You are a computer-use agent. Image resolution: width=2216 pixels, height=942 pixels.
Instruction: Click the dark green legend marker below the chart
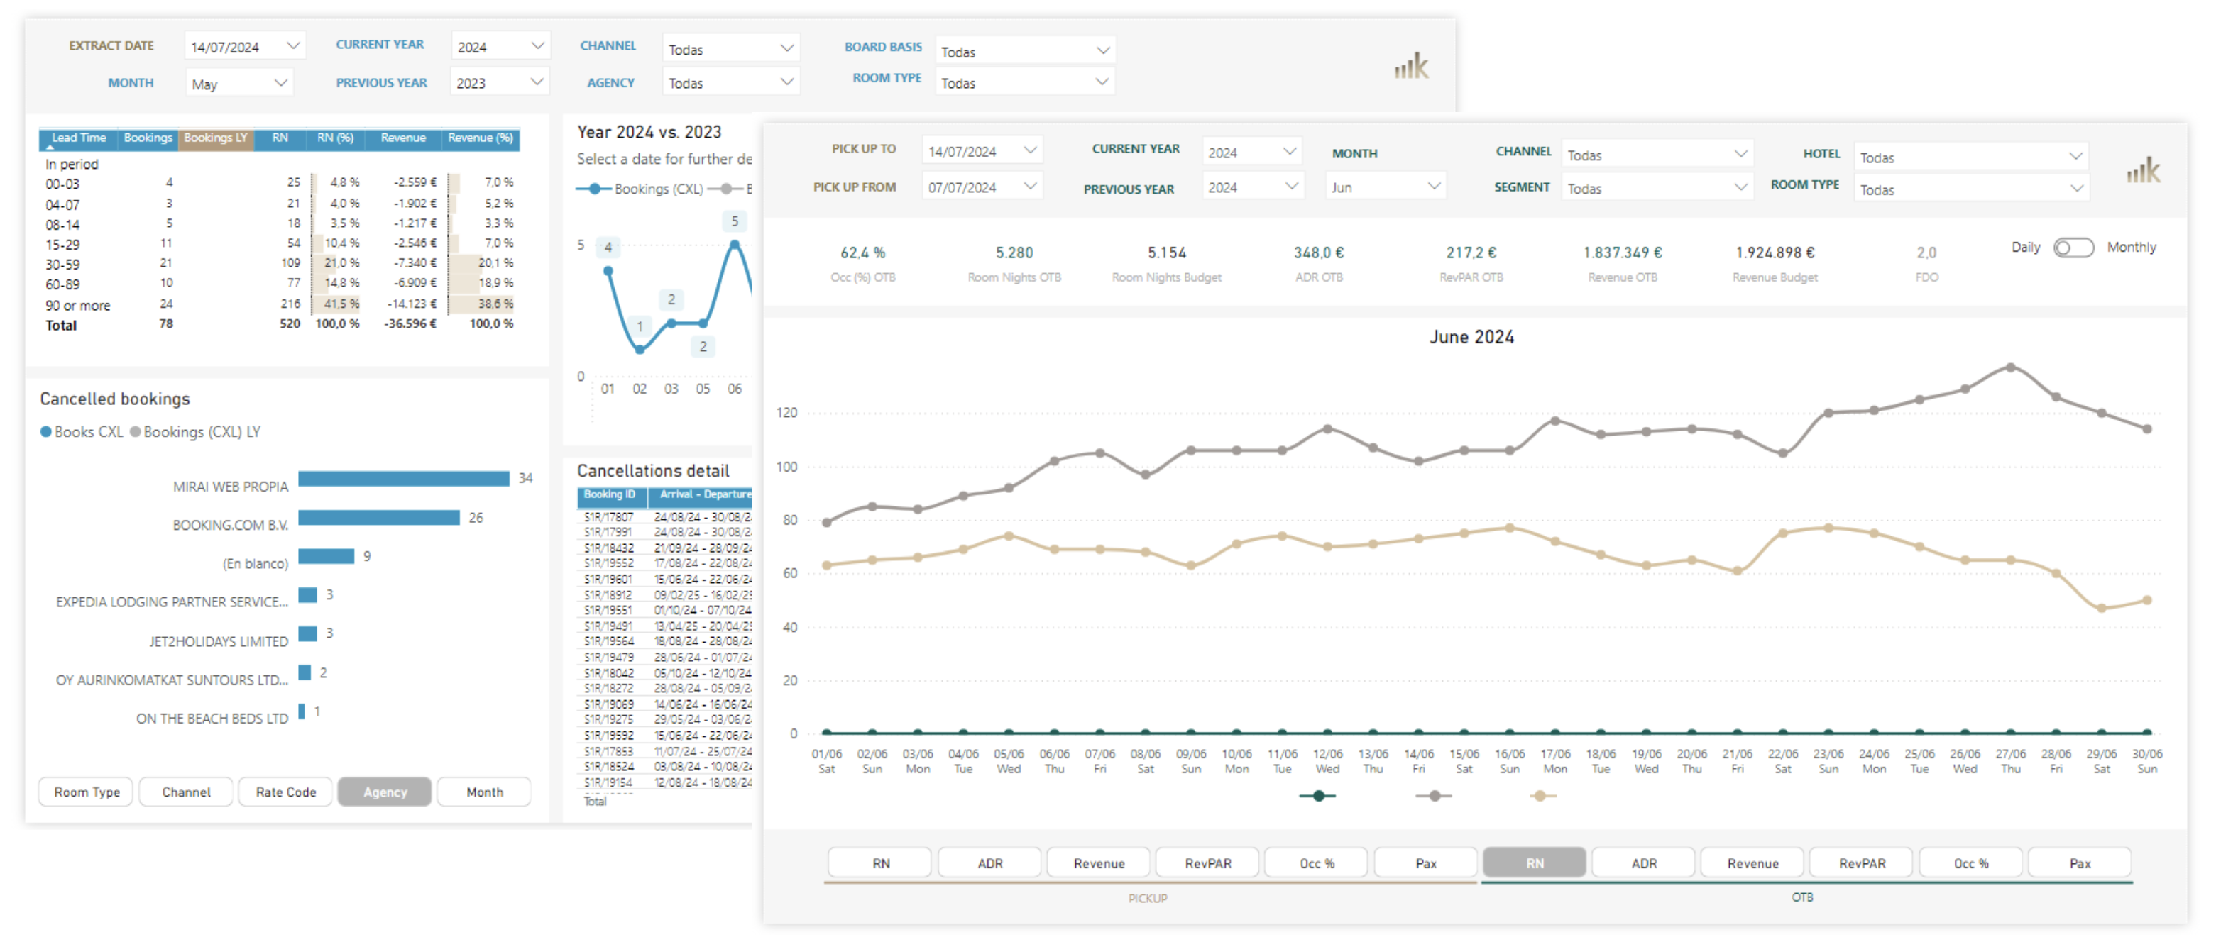tap(1318, 796)
